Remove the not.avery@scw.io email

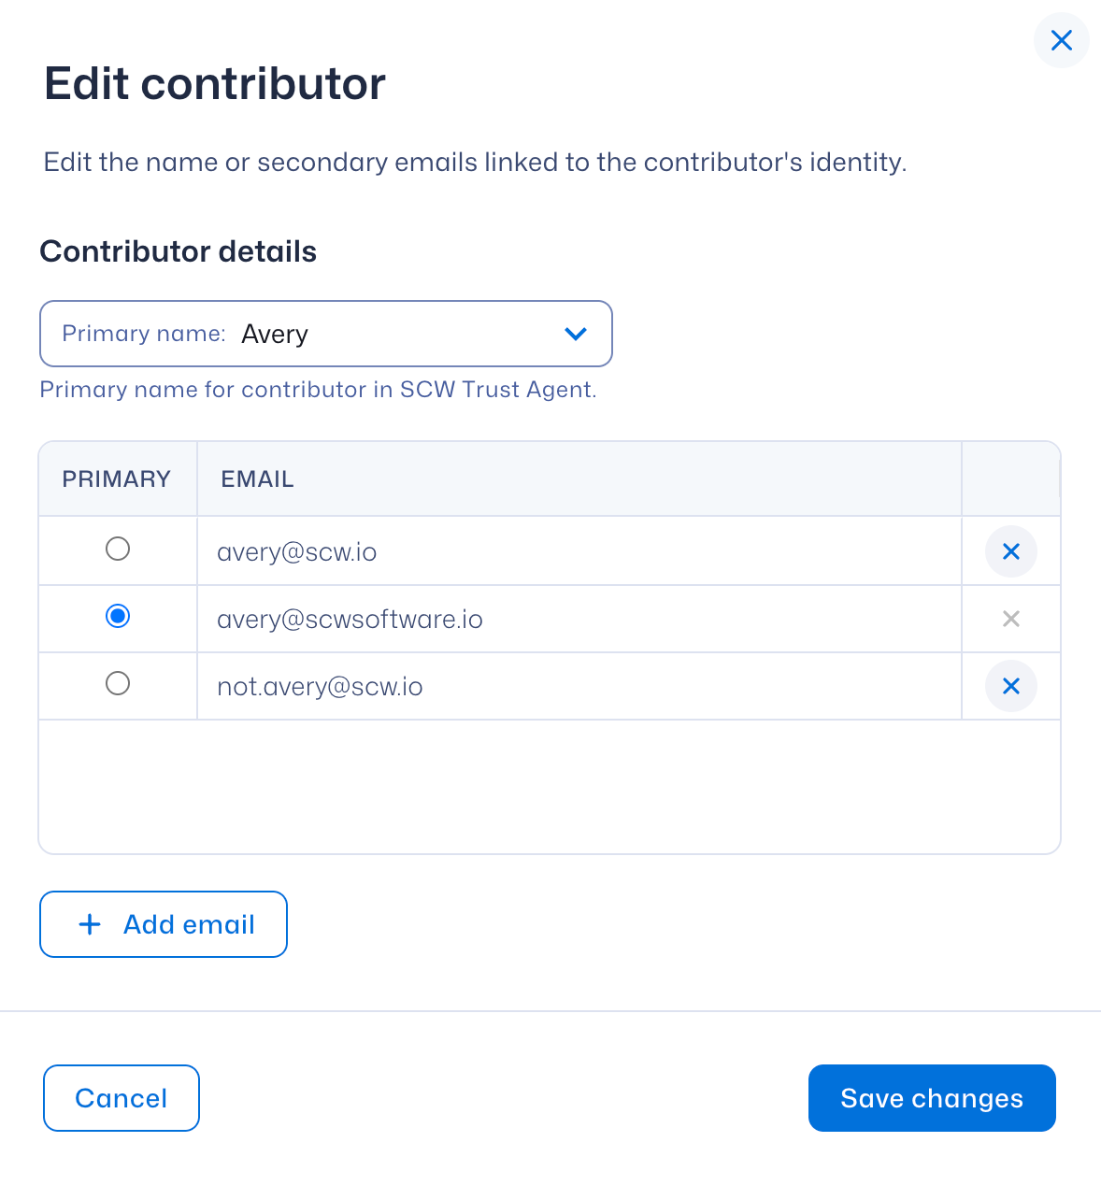pyautogui.click(x=1010, y=686)
